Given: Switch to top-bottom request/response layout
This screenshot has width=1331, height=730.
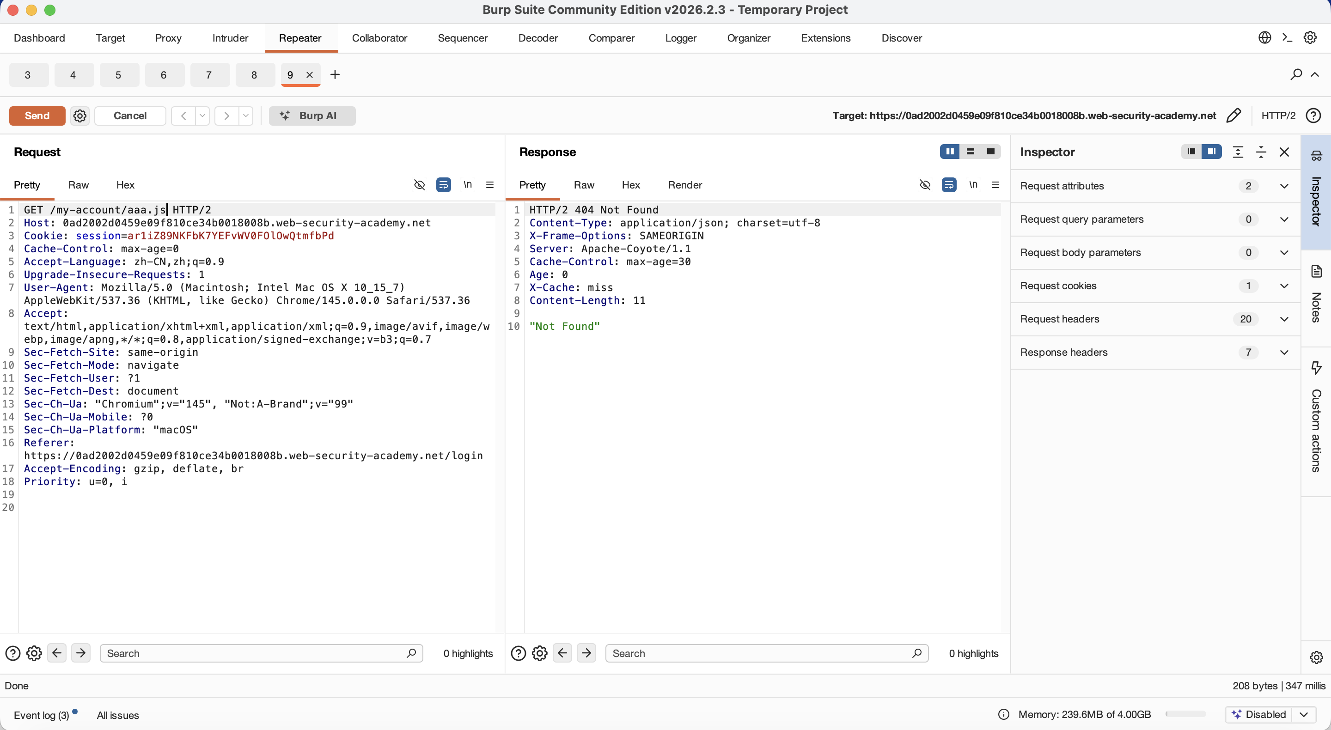Looking at the screenshot, I should click(x=971, y=152).
